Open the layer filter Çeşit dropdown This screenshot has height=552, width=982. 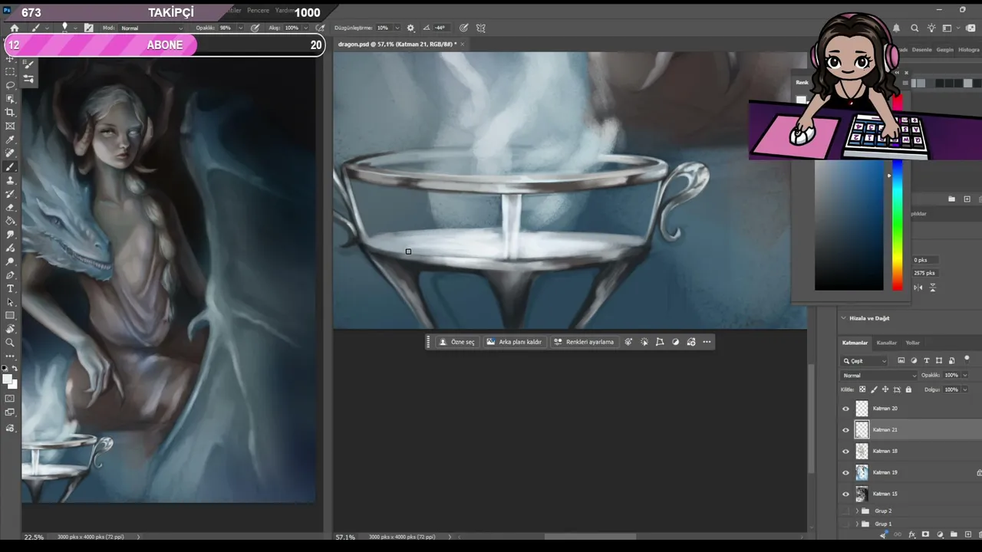[x=865, y=361]
